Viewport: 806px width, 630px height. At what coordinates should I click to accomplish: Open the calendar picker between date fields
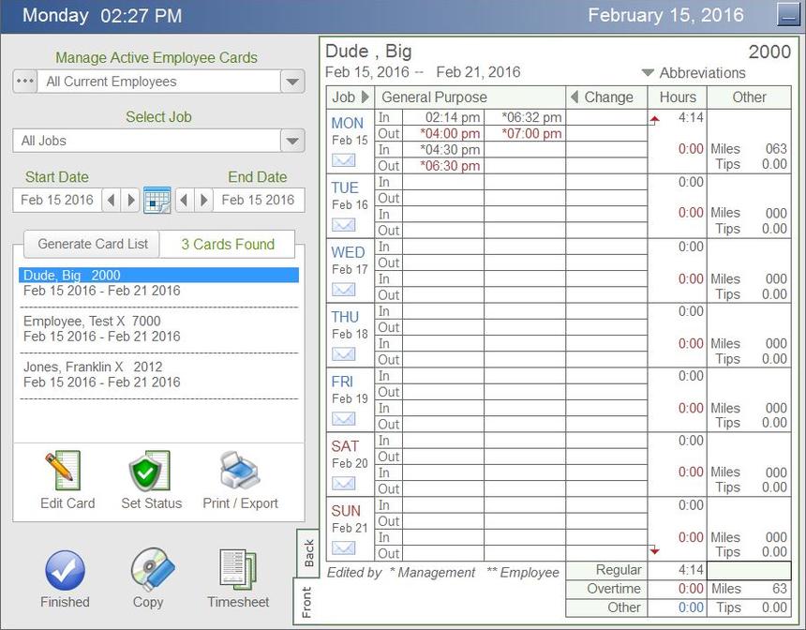(x=157, y=200)
